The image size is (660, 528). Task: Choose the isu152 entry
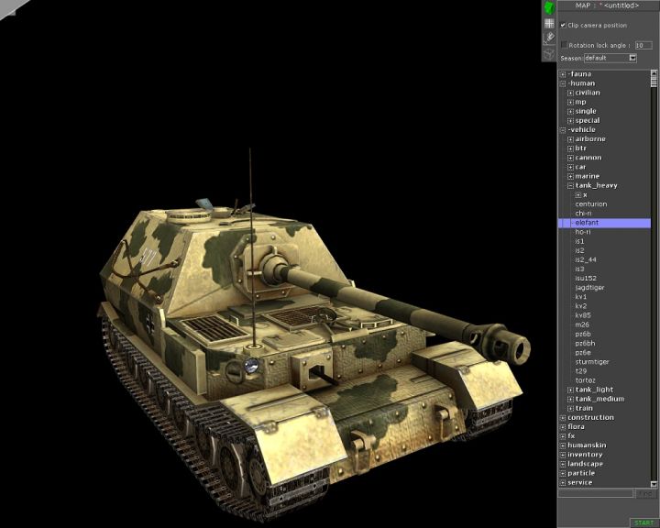[586, 279]
